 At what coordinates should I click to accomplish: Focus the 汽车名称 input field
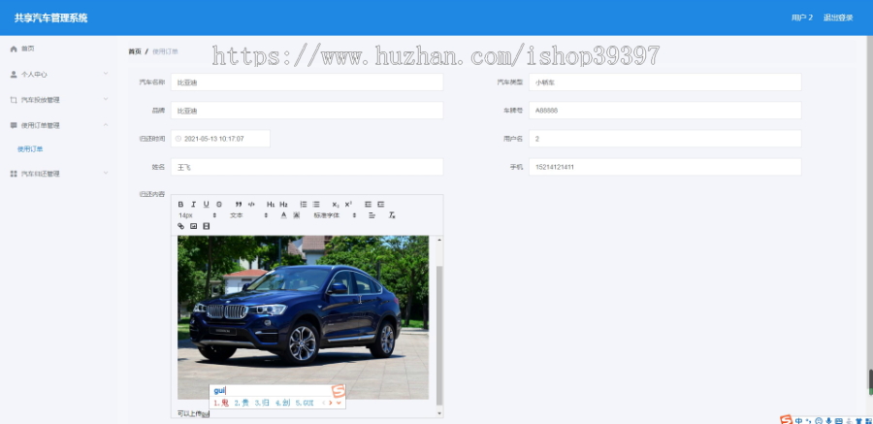pyautogui.click(x=307, y=82)
